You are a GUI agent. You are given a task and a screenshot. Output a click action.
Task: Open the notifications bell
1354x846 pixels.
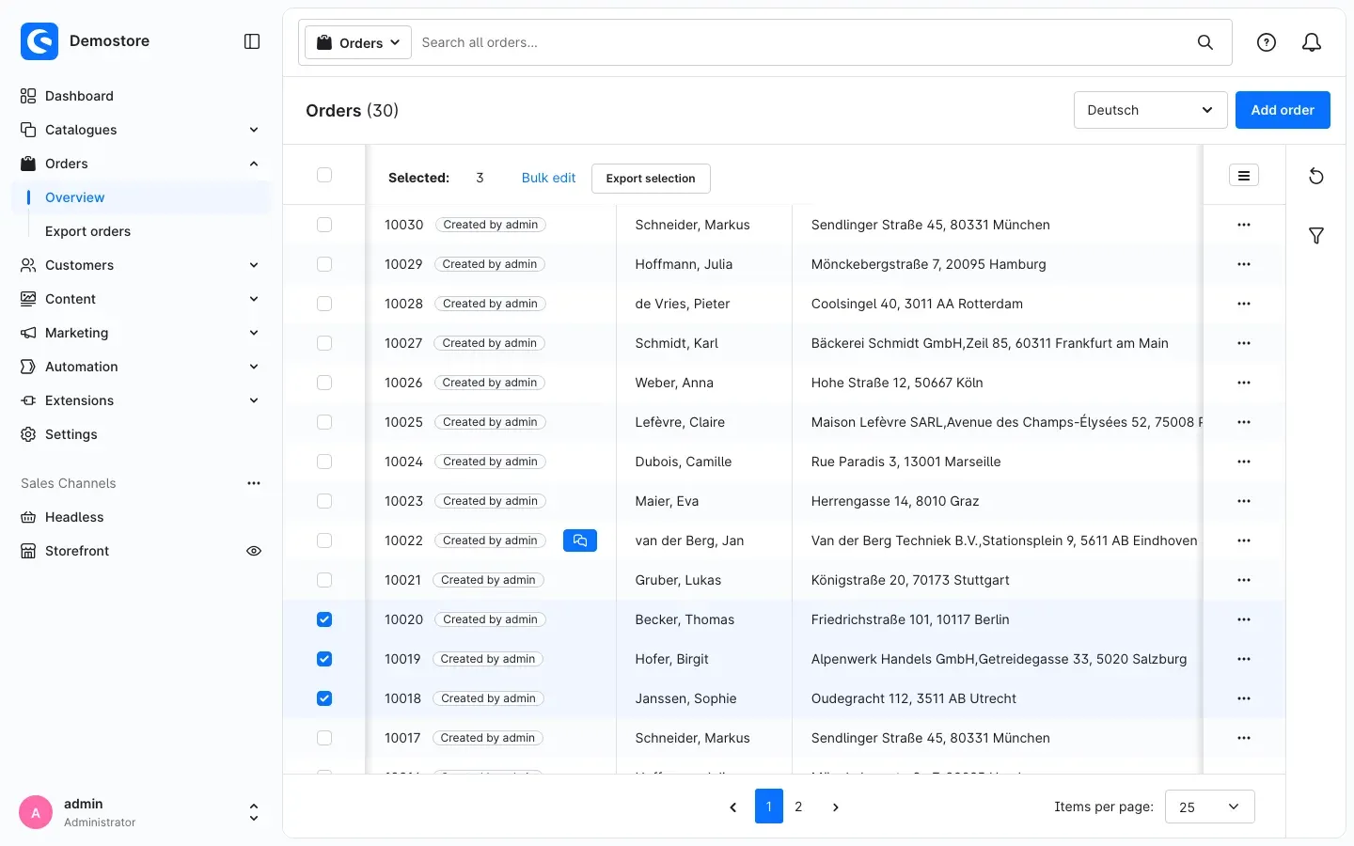coord(1312,42)
